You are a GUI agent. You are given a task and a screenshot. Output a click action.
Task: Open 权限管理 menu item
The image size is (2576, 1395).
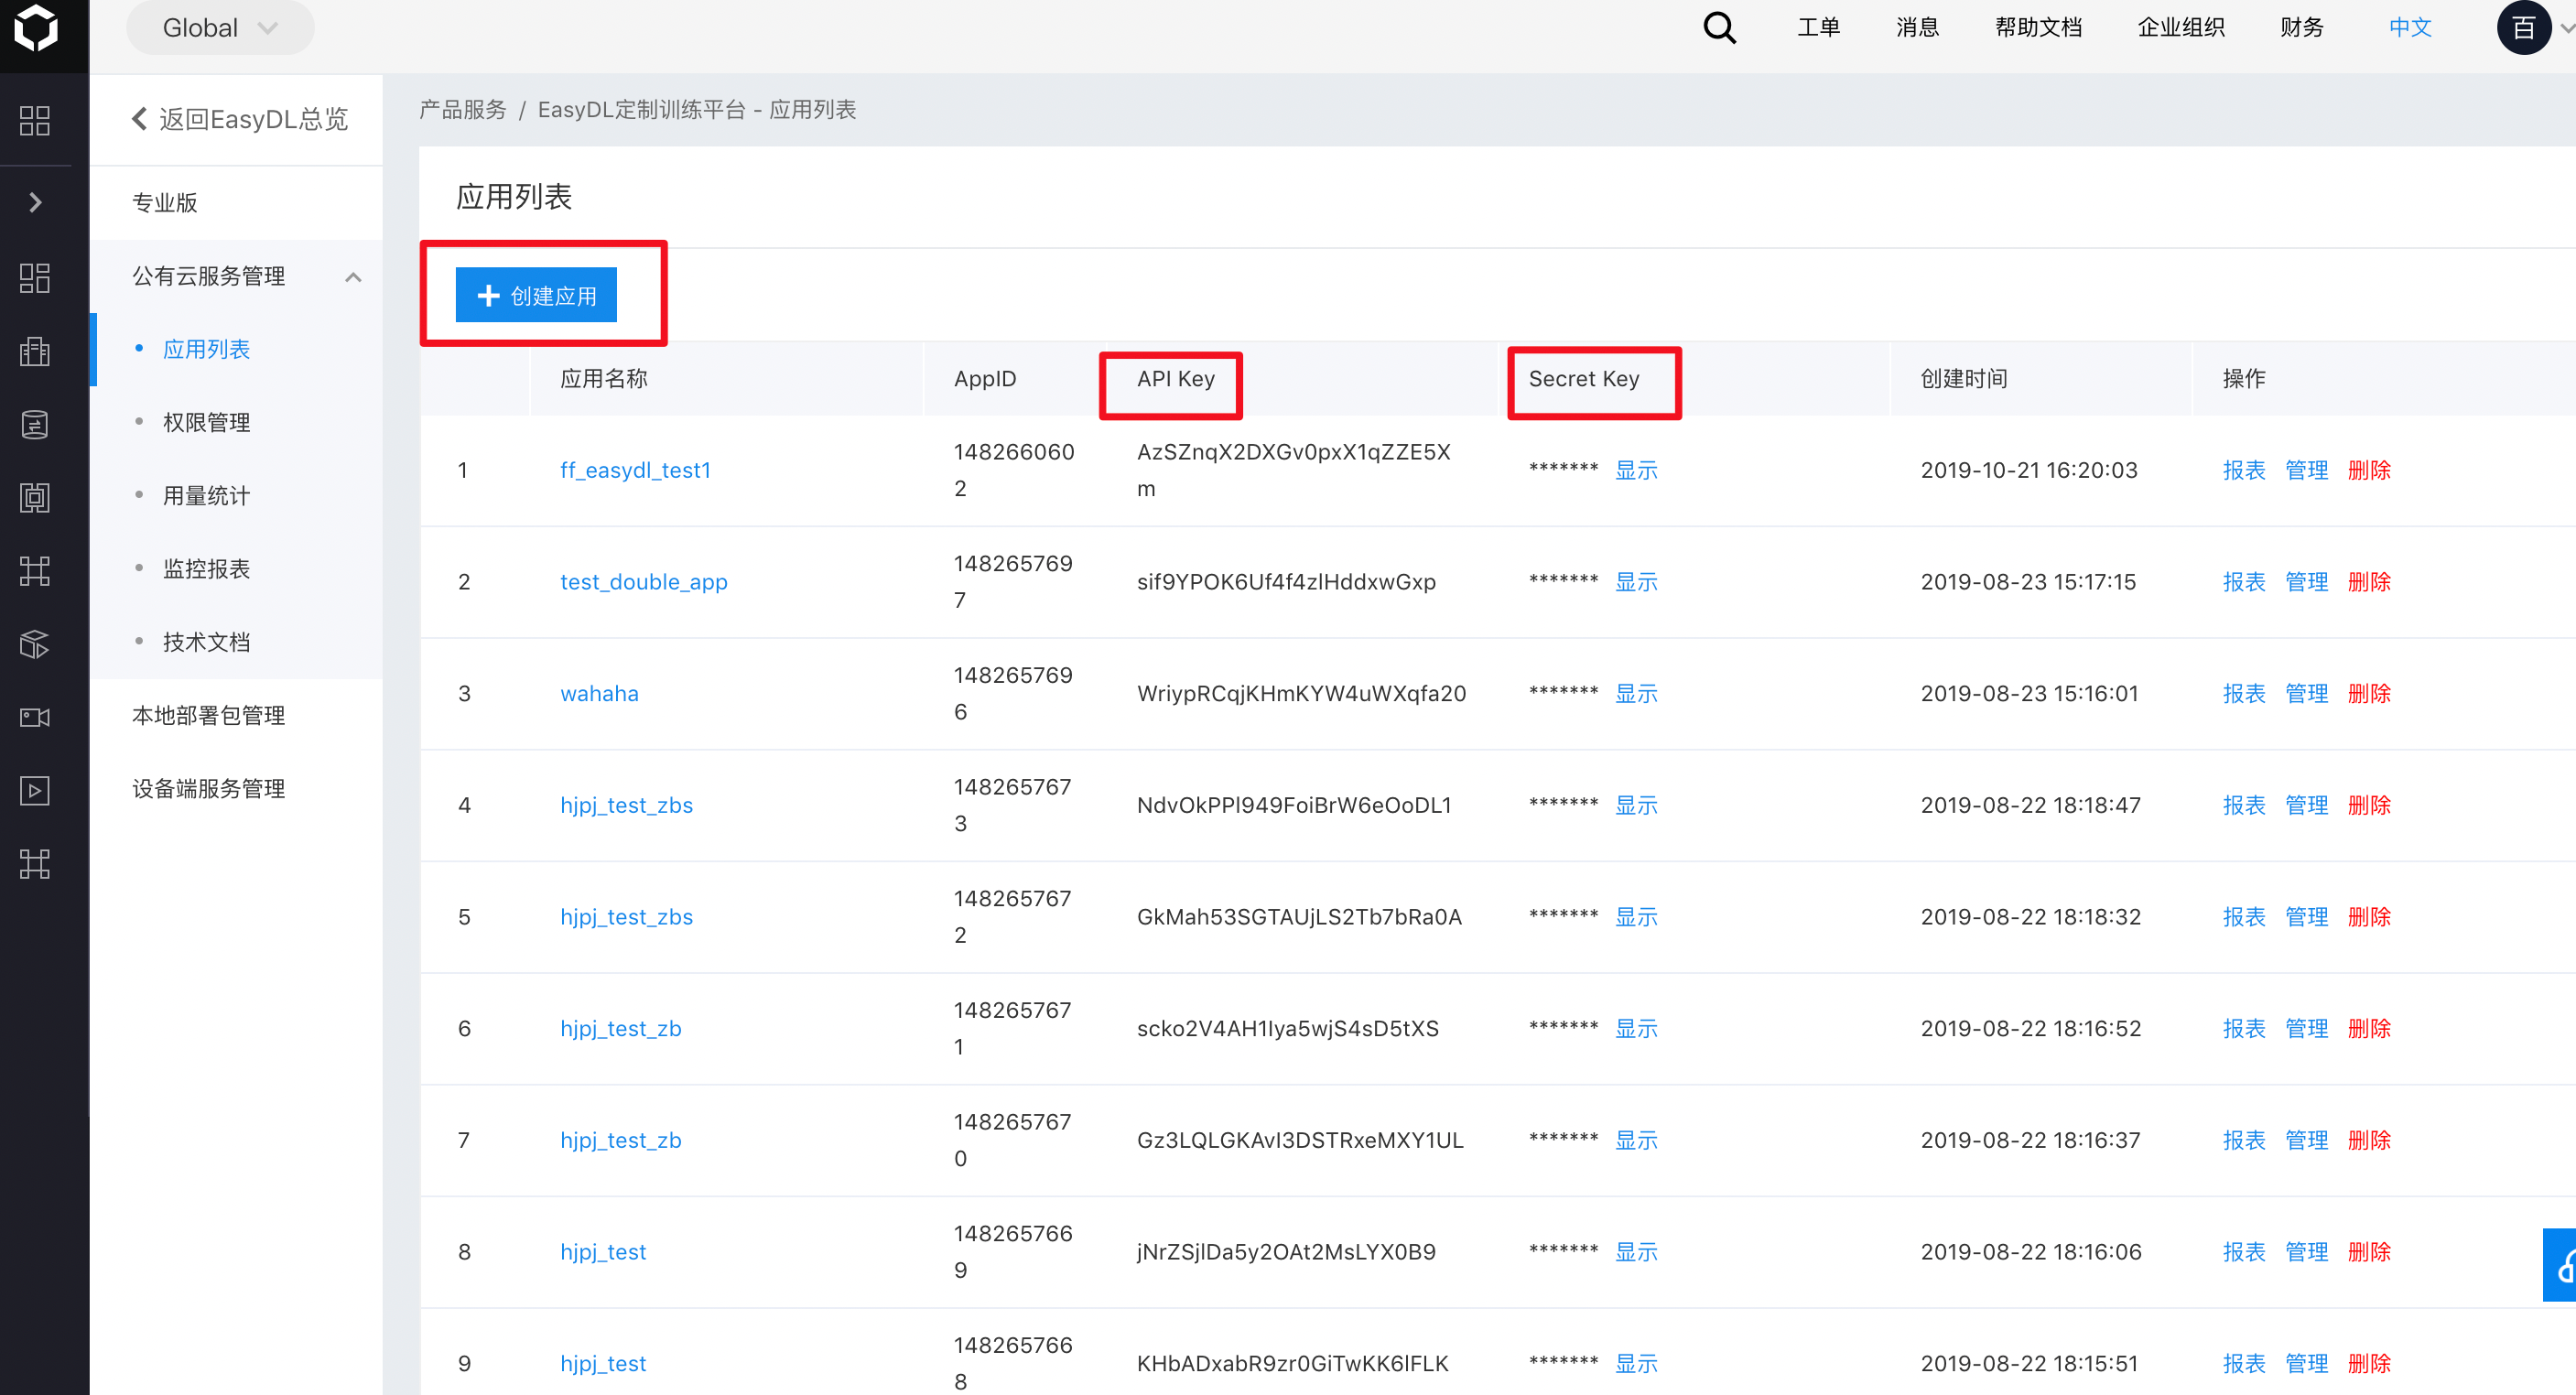(x=206, y=422)
